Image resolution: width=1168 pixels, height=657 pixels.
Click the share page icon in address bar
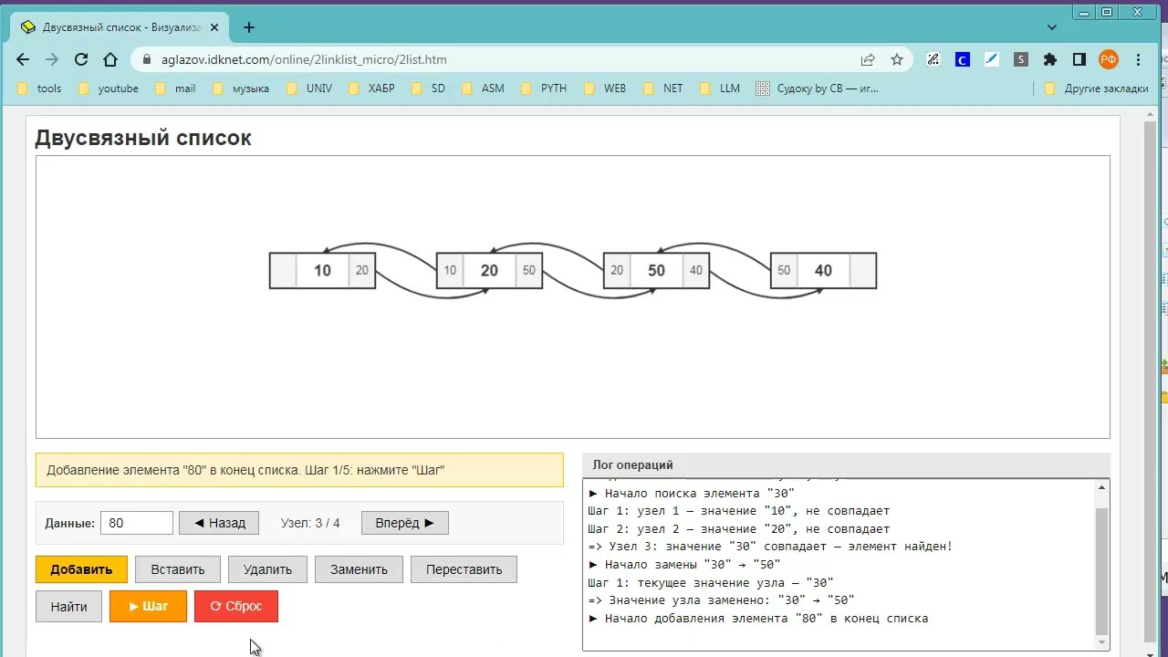click(x=868, y=59)
